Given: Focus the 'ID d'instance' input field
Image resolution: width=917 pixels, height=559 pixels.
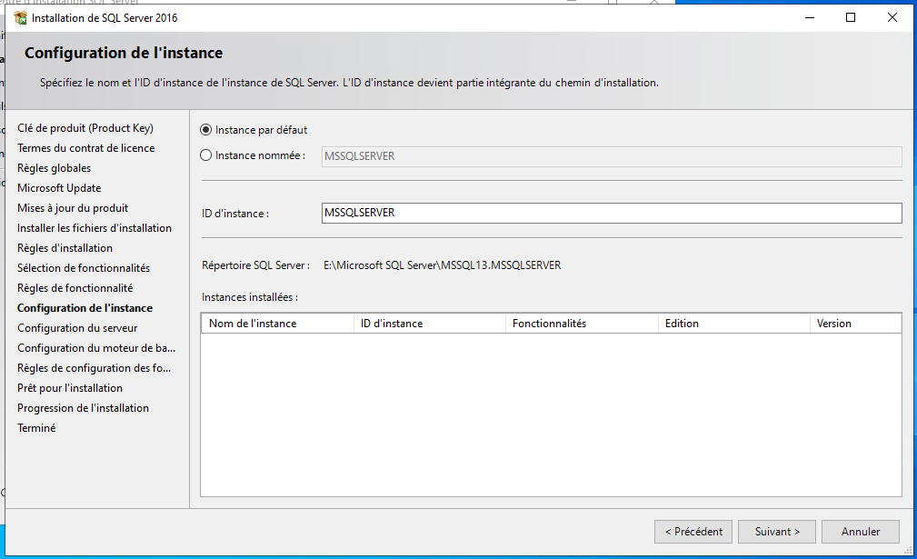Looking at the screenshot, I should click(611, 213).
